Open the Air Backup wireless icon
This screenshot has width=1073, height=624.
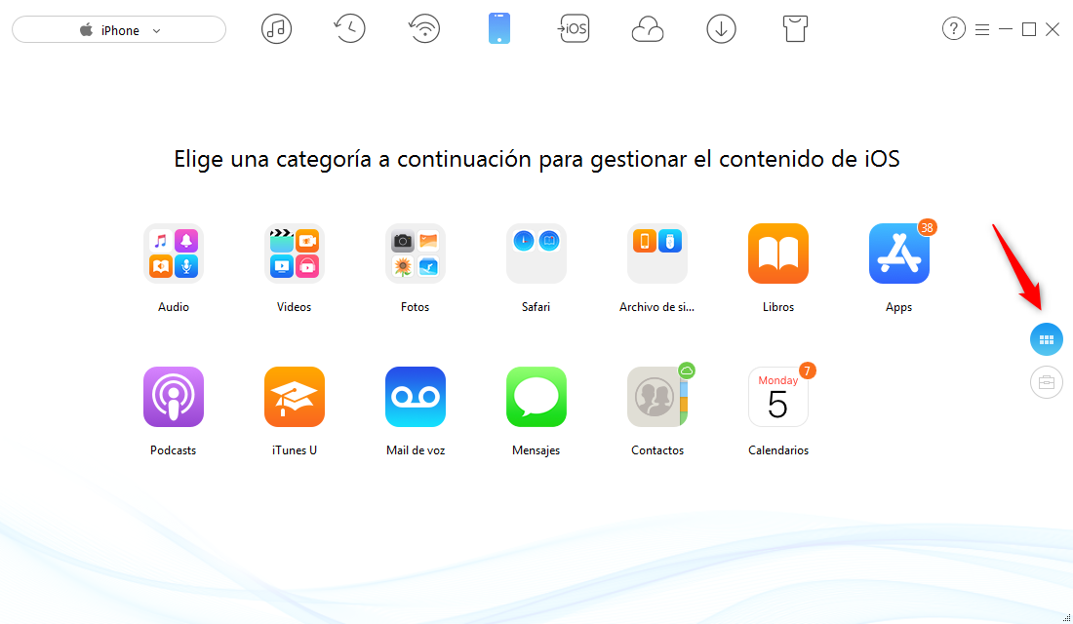[x=424, y=28]
